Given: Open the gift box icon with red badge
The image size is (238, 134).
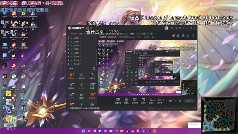Looking at the screenshot, I should pyautogui.click(x=173, y=35).
